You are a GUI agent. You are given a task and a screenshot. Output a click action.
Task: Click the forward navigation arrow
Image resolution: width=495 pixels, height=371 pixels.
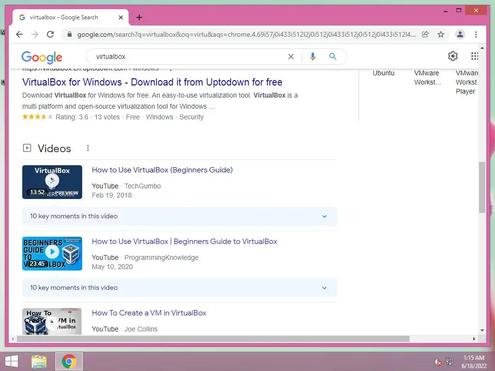pos(35,34)
